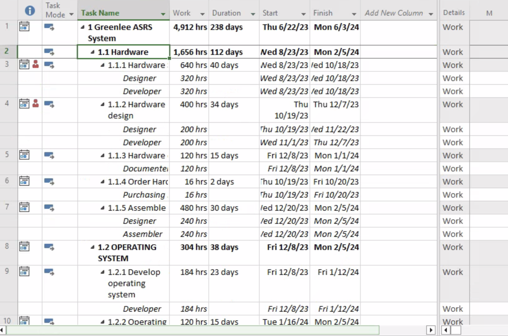Collapse the 1.2.1 Develop operating system task

pos(103,272)
